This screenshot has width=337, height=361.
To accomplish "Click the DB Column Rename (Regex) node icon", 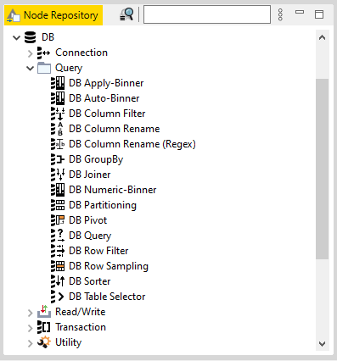I will pos(58,144).
